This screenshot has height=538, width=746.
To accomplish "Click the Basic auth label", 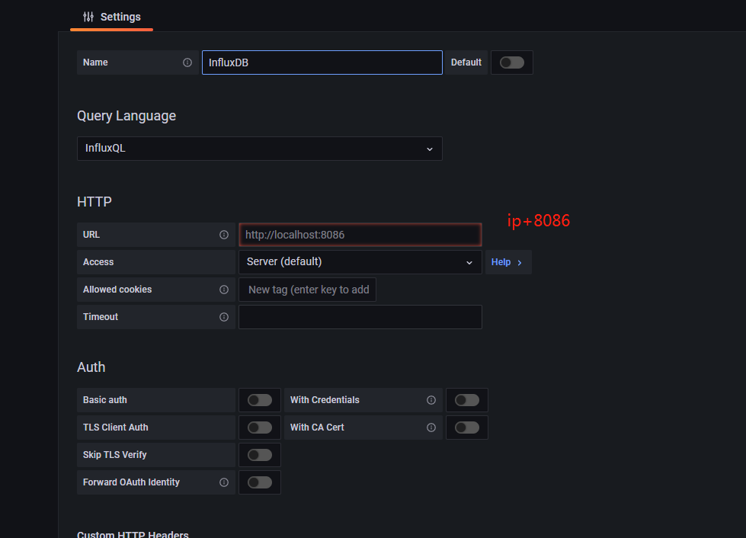I will click(x=105, y=400).
